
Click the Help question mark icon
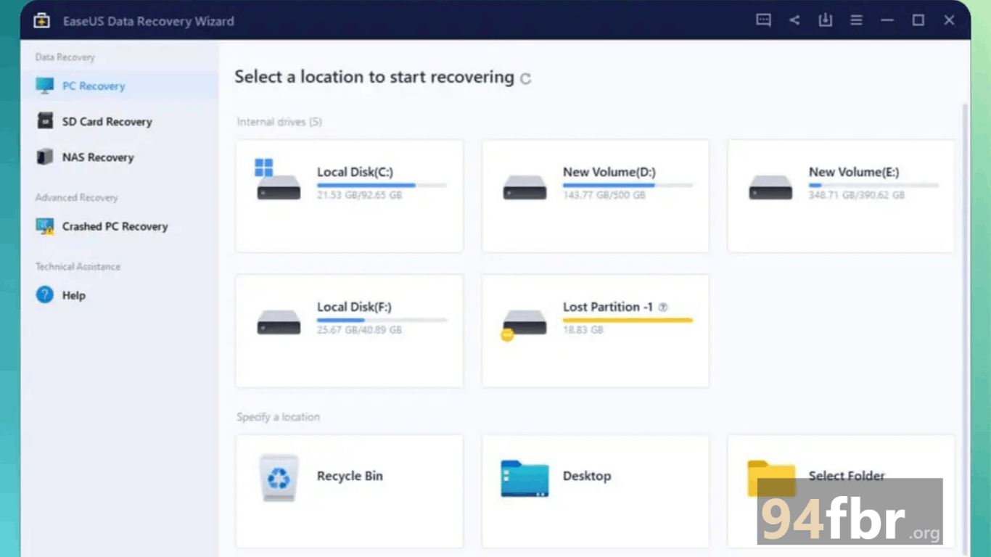[45, 295]
